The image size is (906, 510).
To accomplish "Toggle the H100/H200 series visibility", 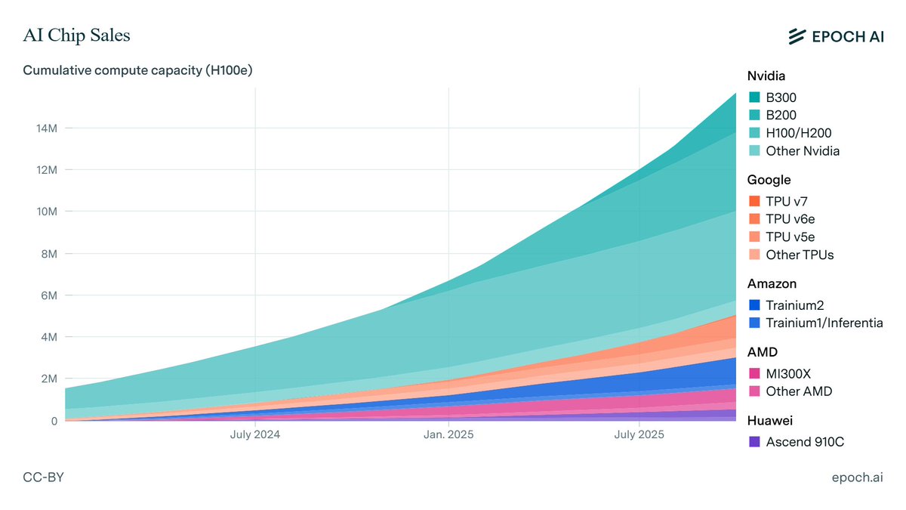I will click(x=753, y=132).
